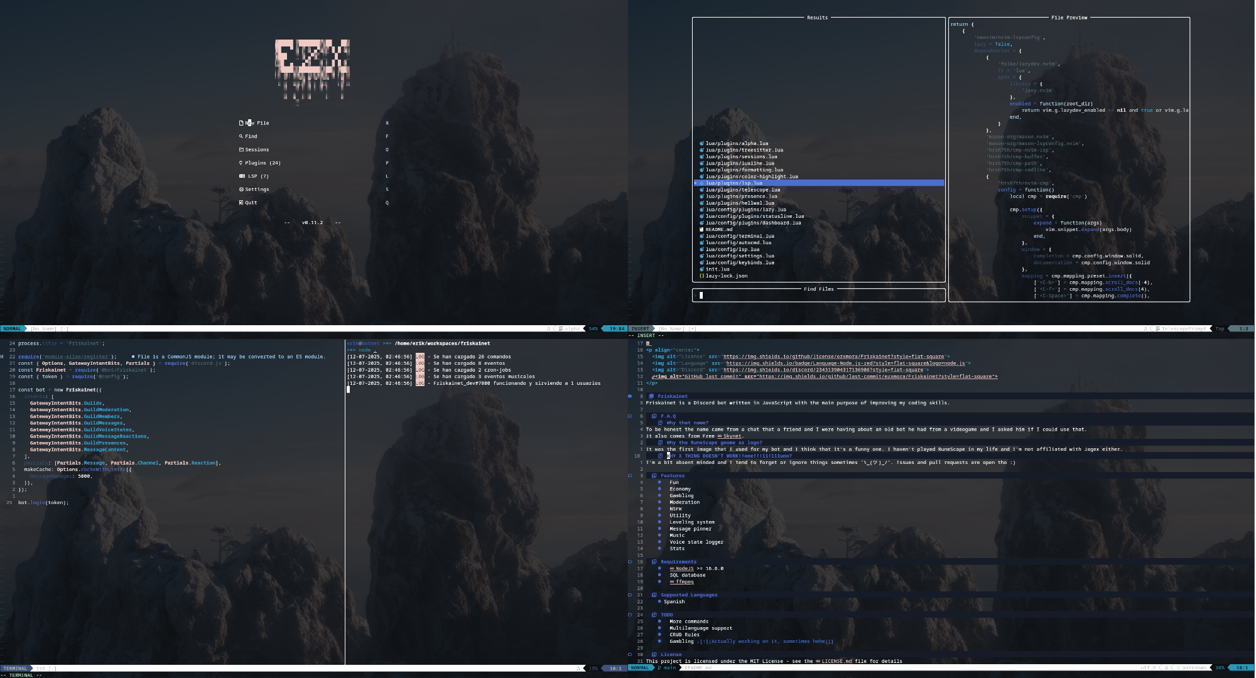This screenshot has height=678, width=1256.
Task: Click the fold marker beside Friskainet heading
Action: pyautogui.click(x=630, y=397)
